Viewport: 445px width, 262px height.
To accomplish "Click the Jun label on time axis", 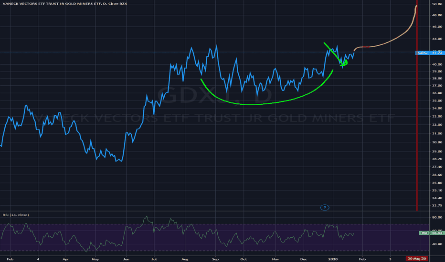I will [127, 259].
